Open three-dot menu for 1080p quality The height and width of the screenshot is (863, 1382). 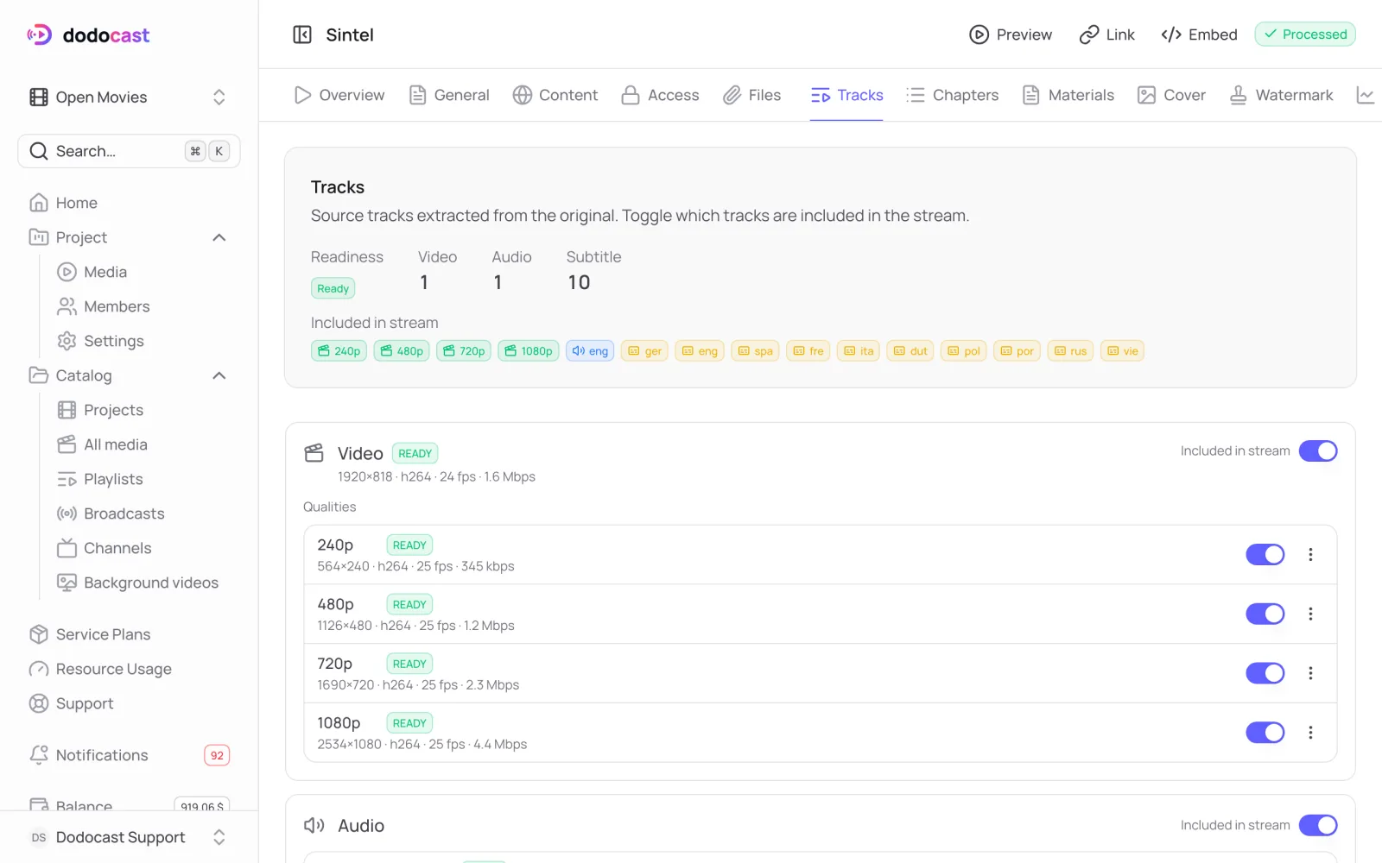coord(1310,733)
